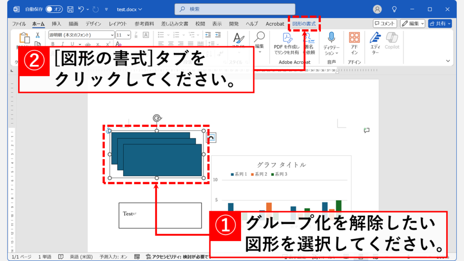464x261 pixels.
Task: Click the lightbulb tips icon
Action: click(x=394, y=9)
